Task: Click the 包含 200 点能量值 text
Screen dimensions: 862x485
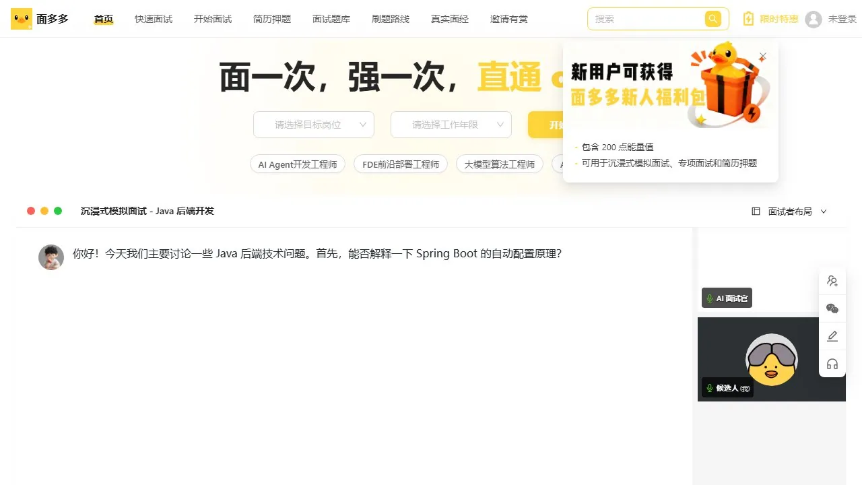Action: 618,147
